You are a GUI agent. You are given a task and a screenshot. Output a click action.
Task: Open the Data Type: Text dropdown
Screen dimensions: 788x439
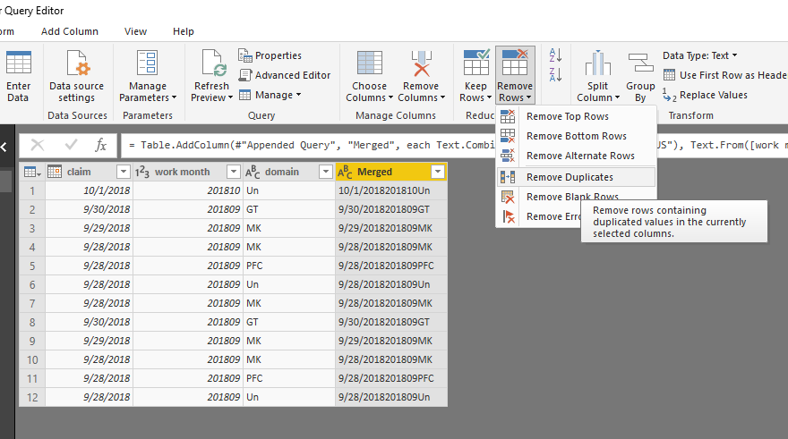click(699, 55)
